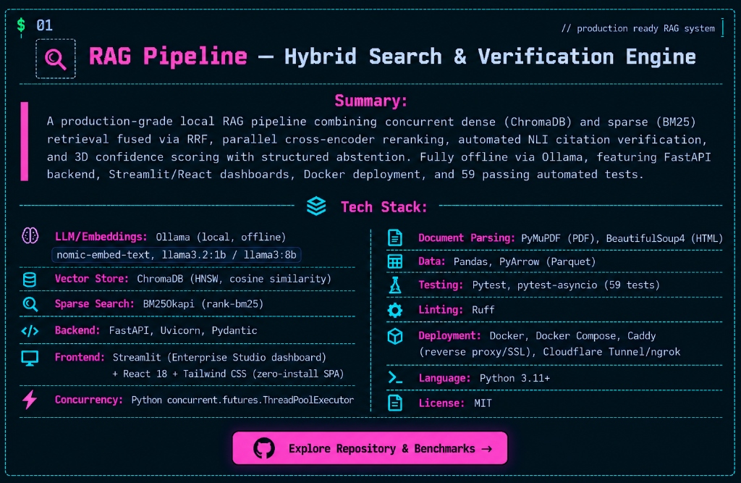
Task: Click the Hybrid Search & Verification Engine heading
Action: click(x=490, y=56)
